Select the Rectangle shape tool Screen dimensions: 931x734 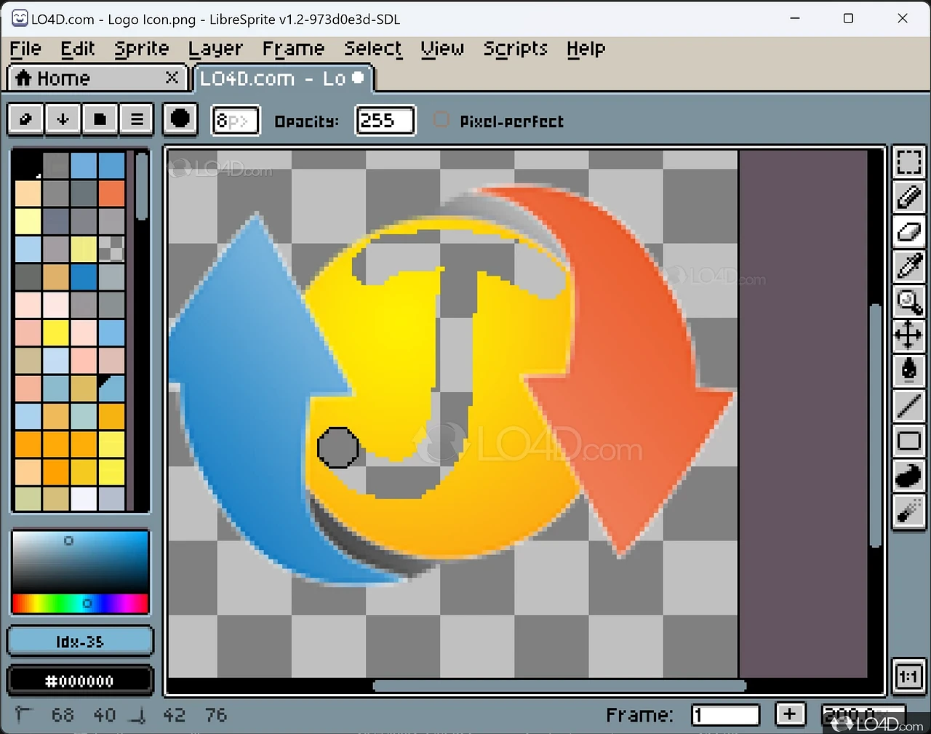click(x=908, y=440)
